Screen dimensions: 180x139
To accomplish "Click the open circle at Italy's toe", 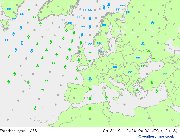I will (x=122, y=95).
